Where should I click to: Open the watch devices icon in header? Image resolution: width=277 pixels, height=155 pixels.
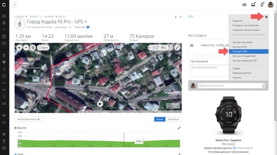262,5
